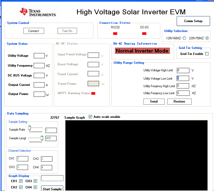Image resolution: width=214 pixels, height=191 pixels.
Task: Select the 120V/60HZ utility option
Action: click(x=184, y=38)
